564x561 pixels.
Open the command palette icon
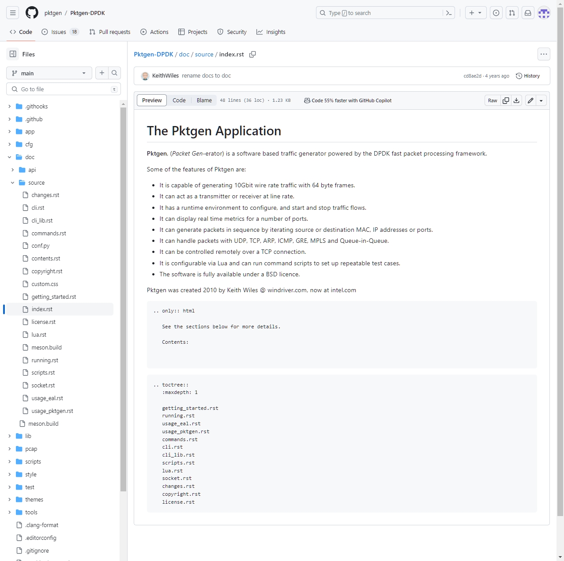tap(449, 13)
